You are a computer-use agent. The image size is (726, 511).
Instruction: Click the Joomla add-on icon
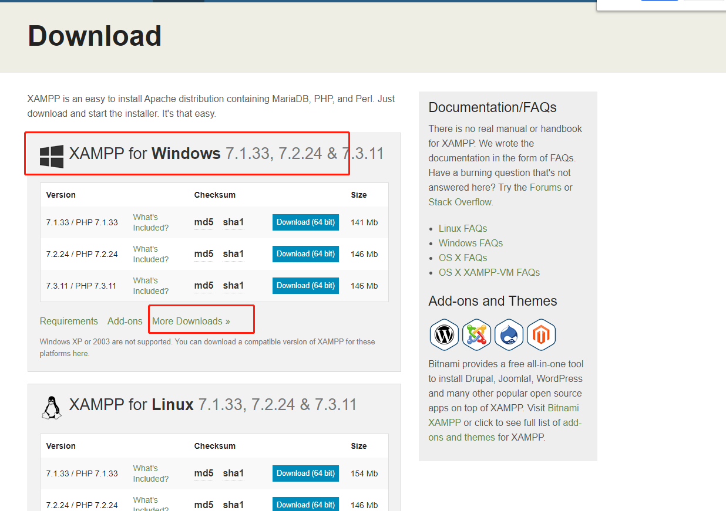(x=476, y=334)
